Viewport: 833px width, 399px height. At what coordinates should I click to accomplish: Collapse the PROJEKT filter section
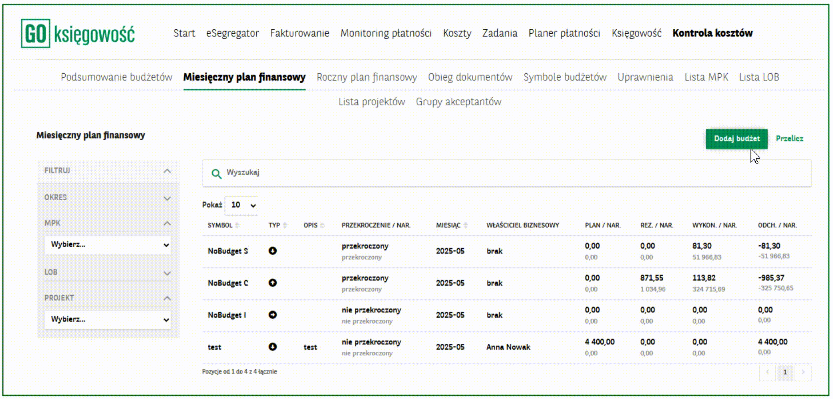click(x=167, y=298)
